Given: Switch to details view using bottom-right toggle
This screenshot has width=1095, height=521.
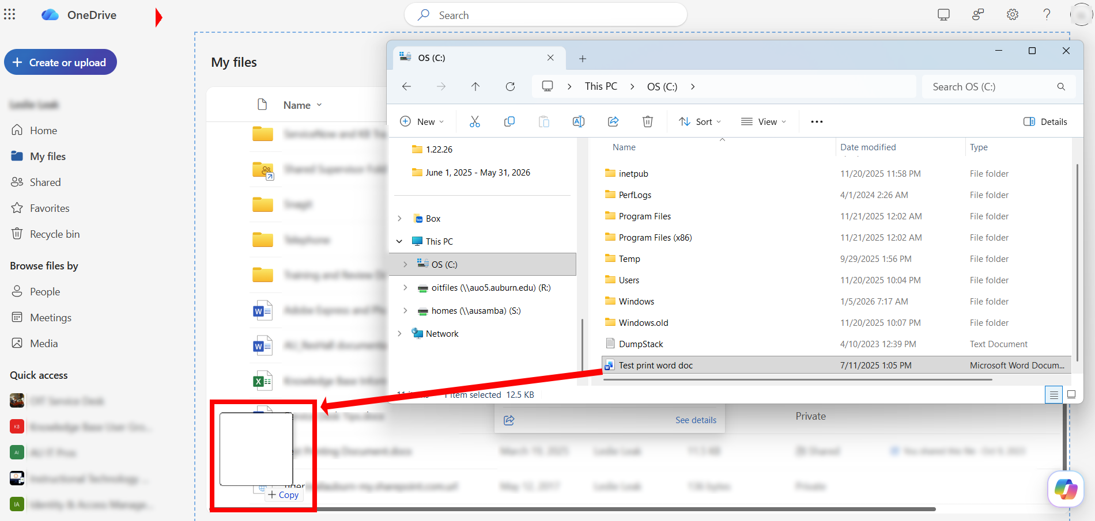Looking at the screenshot, I should pos(1054,395).
